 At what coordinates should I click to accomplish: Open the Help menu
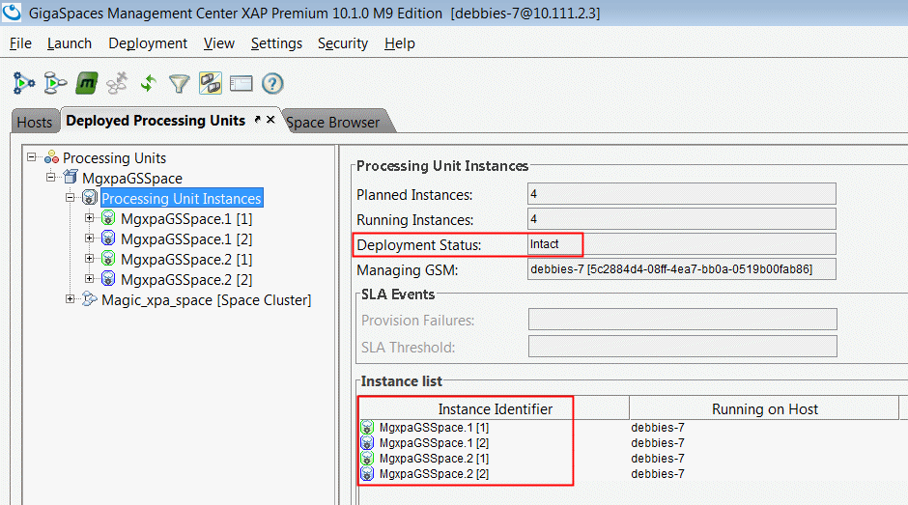(400, 43)
